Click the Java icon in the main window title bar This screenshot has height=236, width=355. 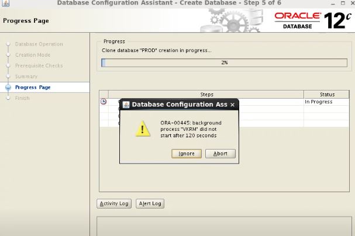point(5,3)
